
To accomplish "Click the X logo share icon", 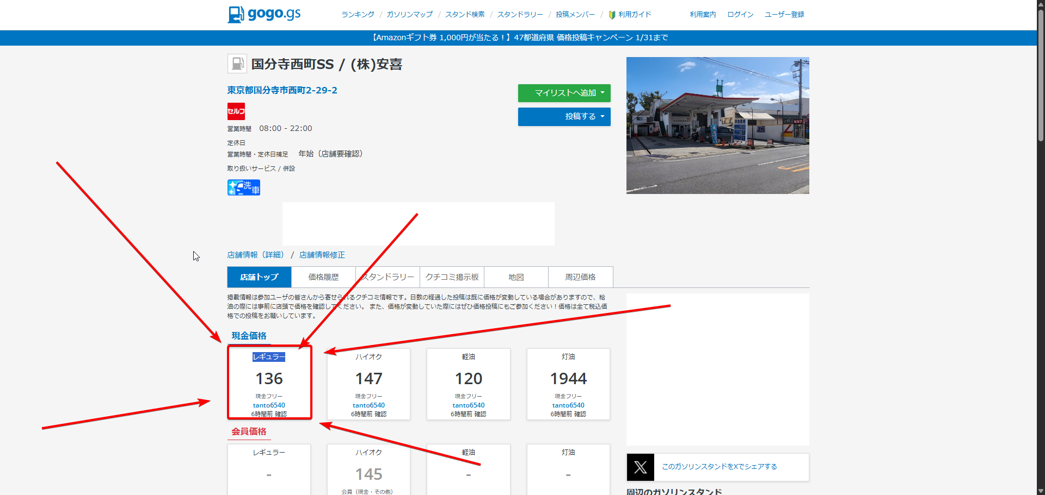I will [x=641, y=467].
